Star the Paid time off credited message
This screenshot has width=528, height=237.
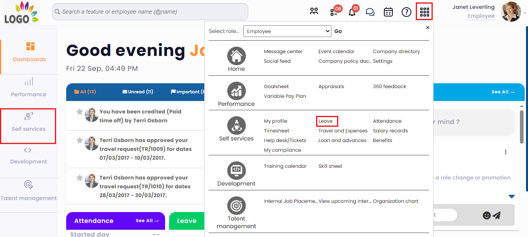tap(80, 112)
